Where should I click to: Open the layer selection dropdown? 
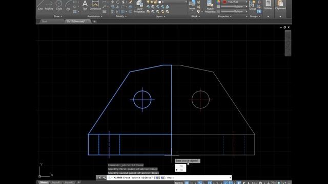(186, 2)
